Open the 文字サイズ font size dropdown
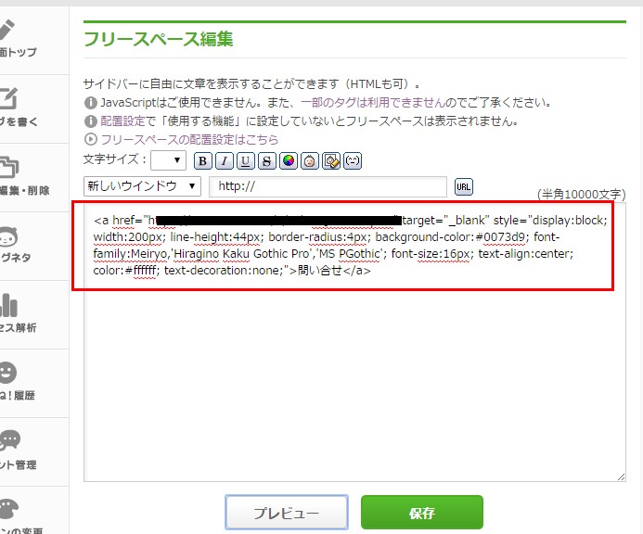Image resolution: width=643 pixels, height=534 pixels. pyautogui.click(x=168, y=160)
